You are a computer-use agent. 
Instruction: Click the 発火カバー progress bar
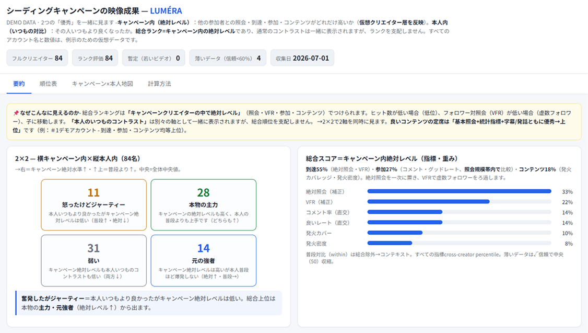(x=460, y=233)
